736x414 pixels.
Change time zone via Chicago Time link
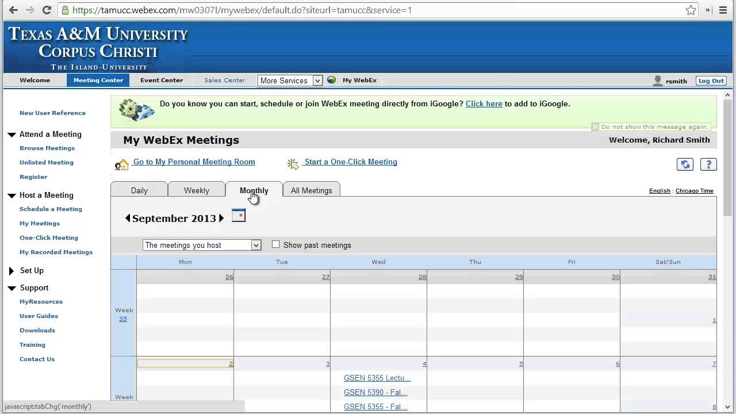[694, 191]
